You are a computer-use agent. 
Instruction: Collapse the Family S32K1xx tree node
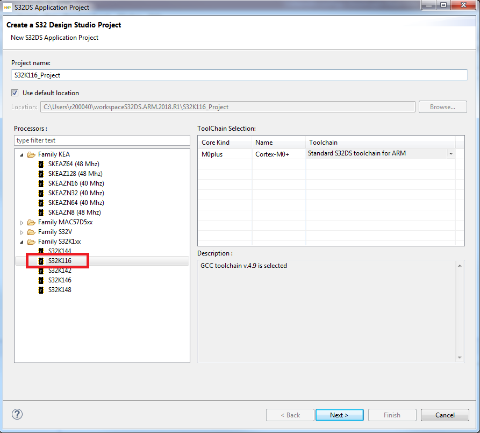(x=22, y=242)
